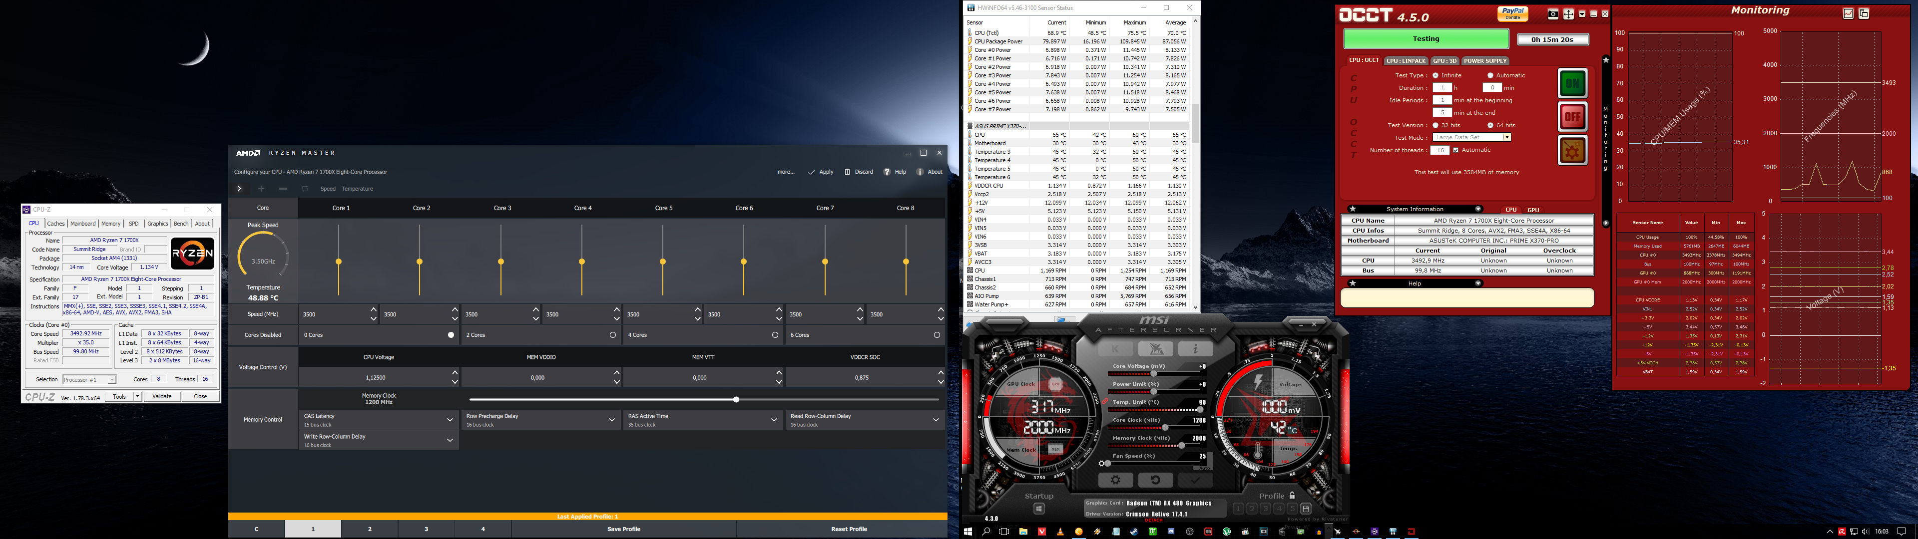This screenshot has height=539, width=1918.
Task: Select 6 Cores disabled radio button
Action: pos(937,335)
